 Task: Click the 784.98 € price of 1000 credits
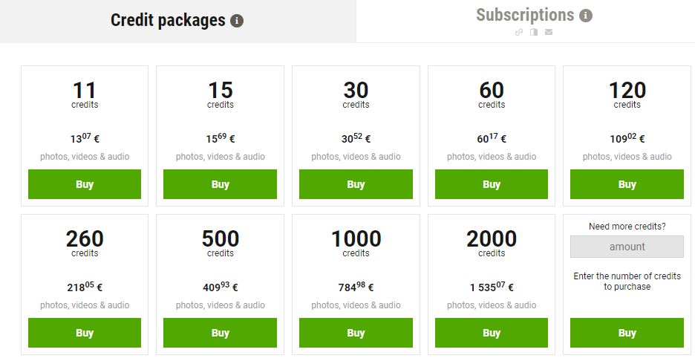tap(356, 287)
